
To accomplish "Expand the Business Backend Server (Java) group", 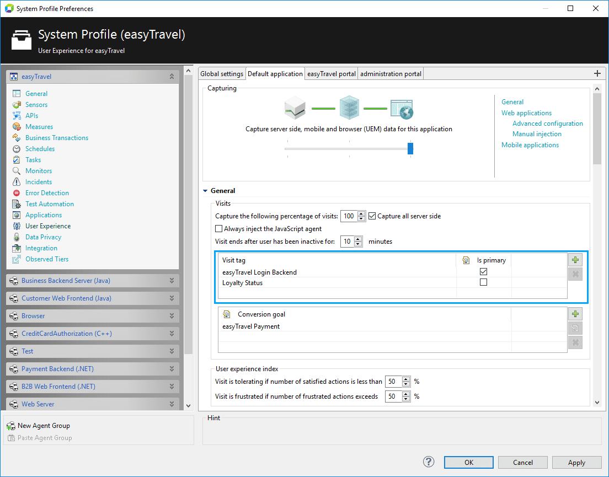I will (172, 280).
